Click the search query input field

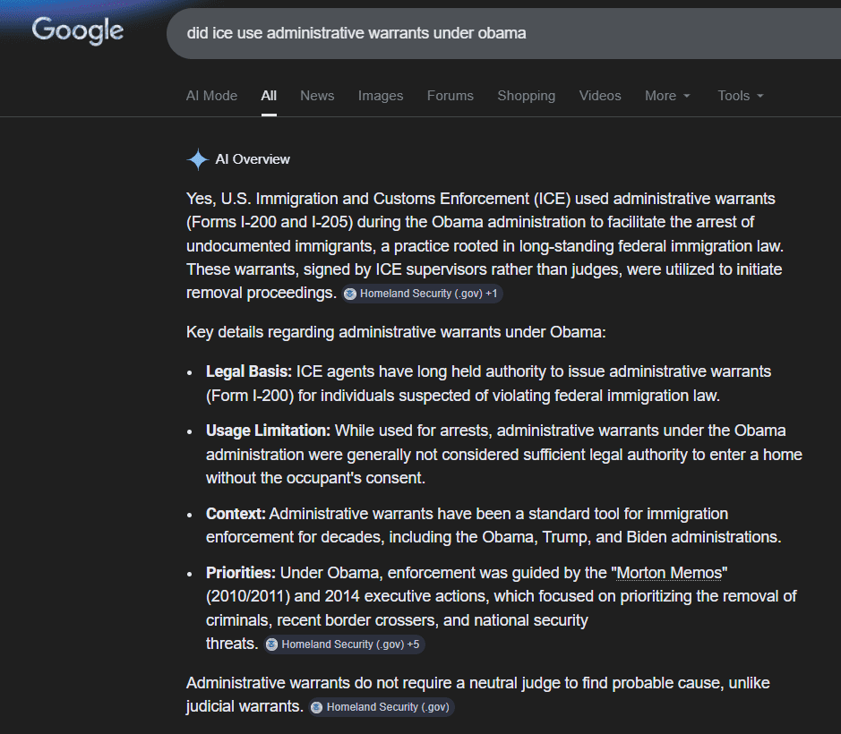point(503,33)
